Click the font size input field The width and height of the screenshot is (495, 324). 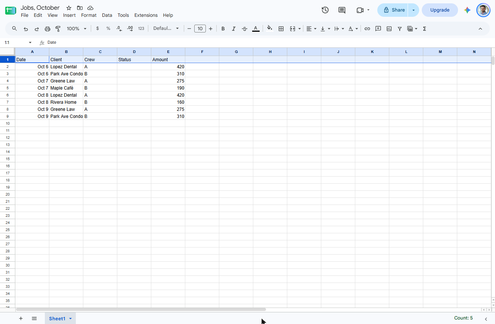coord(200,29)
